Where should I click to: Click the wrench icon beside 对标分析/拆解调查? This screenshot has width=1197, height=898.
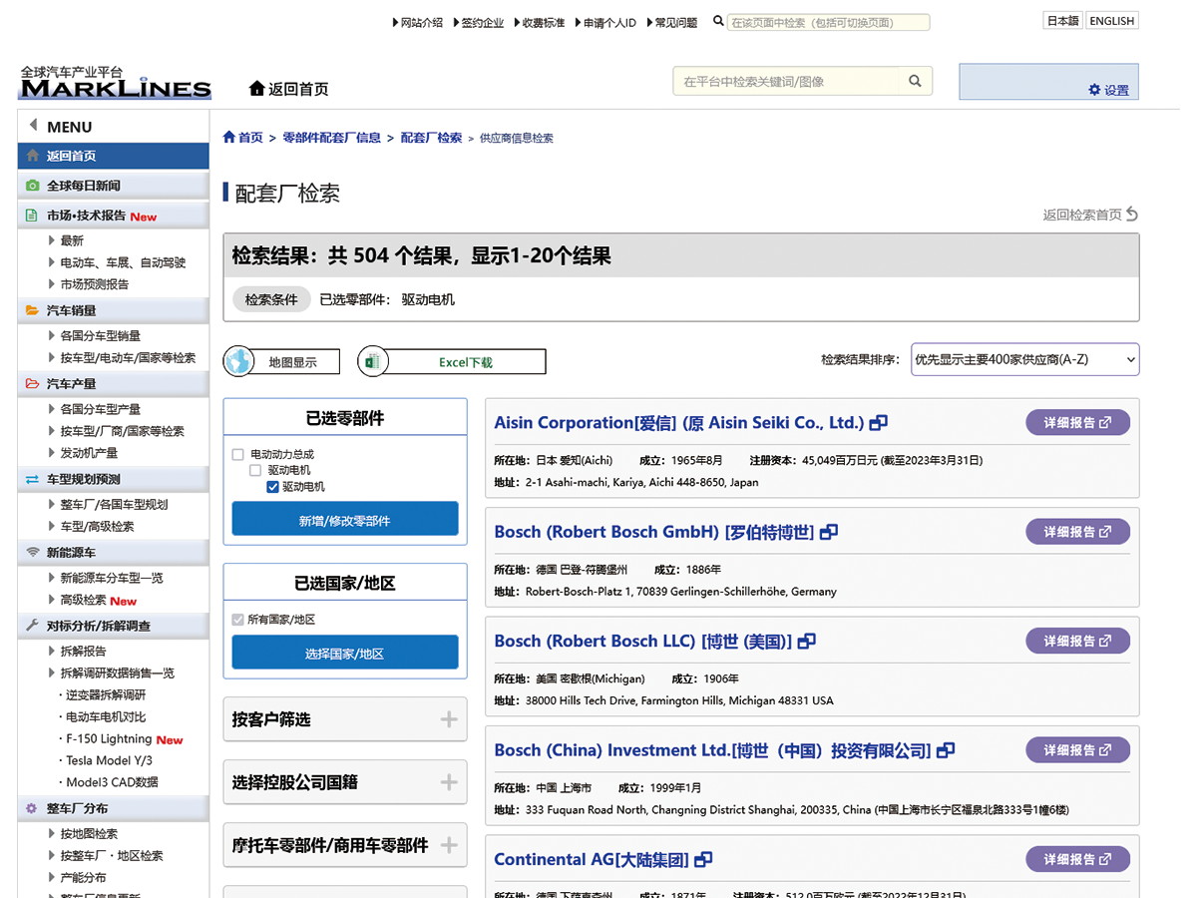pos(33,626)
